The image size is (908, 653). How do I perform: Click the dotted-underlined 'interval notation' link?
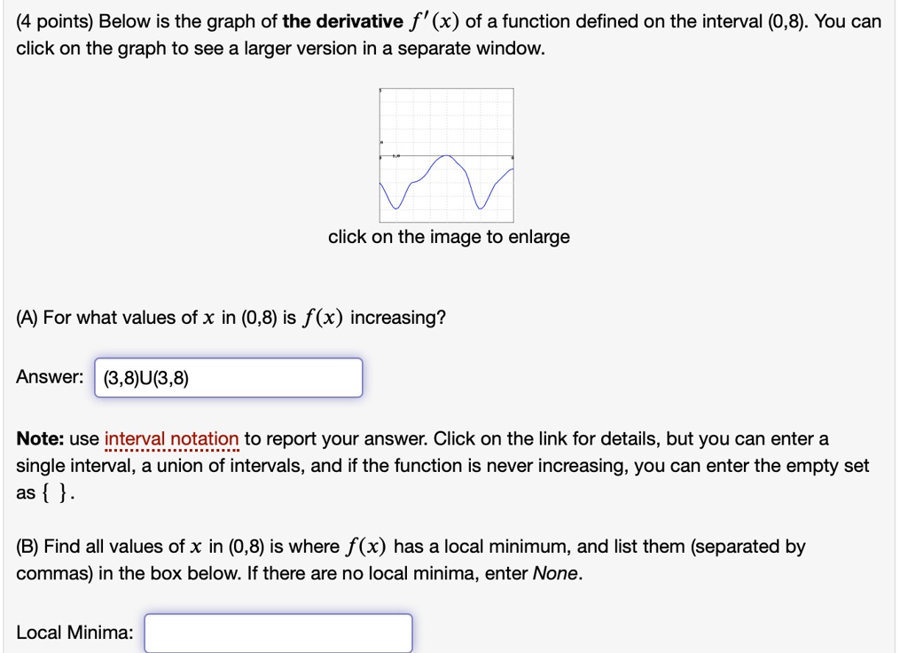pos(171,437)
